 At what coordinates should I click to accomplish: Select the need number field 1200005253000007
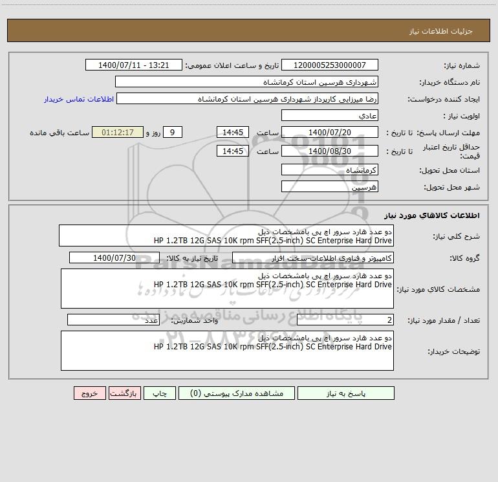click(x=330, y=65)
